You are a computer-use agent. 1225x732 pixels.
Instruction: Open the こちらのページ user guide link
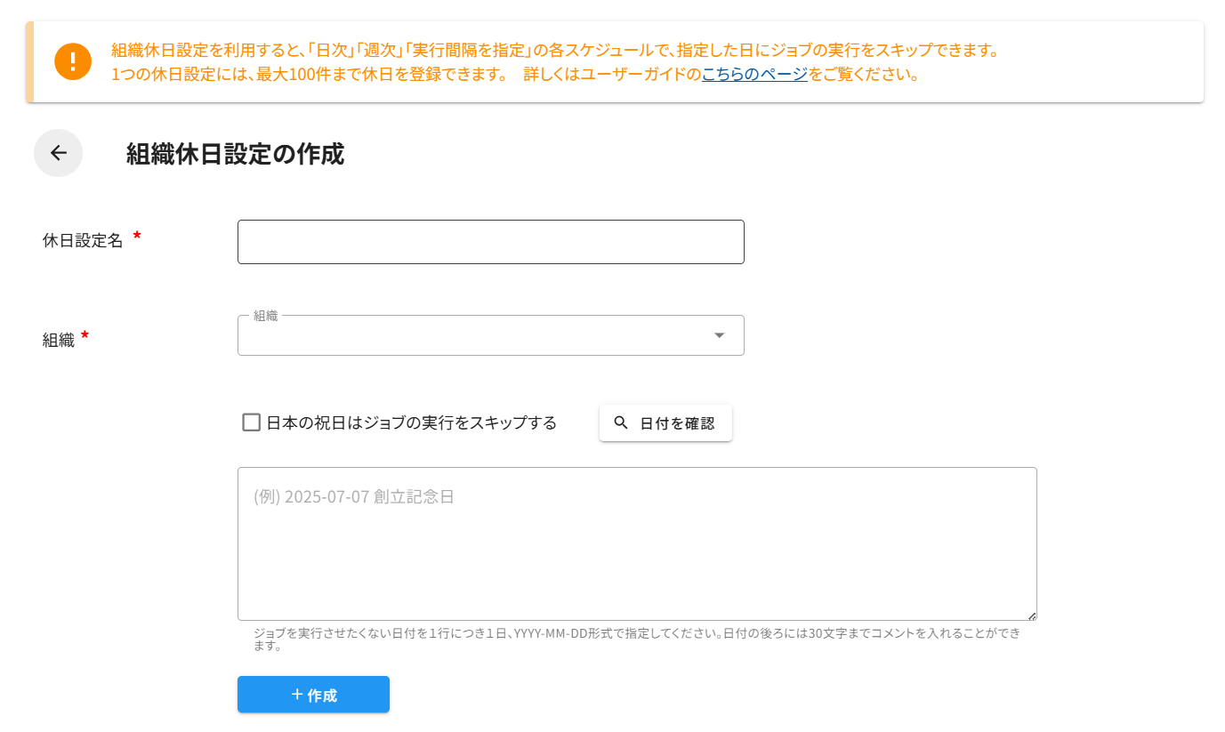[754, 74]
